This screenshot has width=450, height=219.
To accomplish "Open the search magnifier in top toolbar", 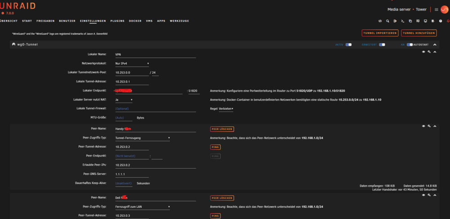I will (x=387, y=21).
